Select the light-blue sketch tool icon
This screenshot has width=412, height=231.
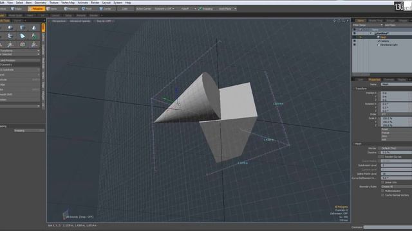click(x=23, y=36)
